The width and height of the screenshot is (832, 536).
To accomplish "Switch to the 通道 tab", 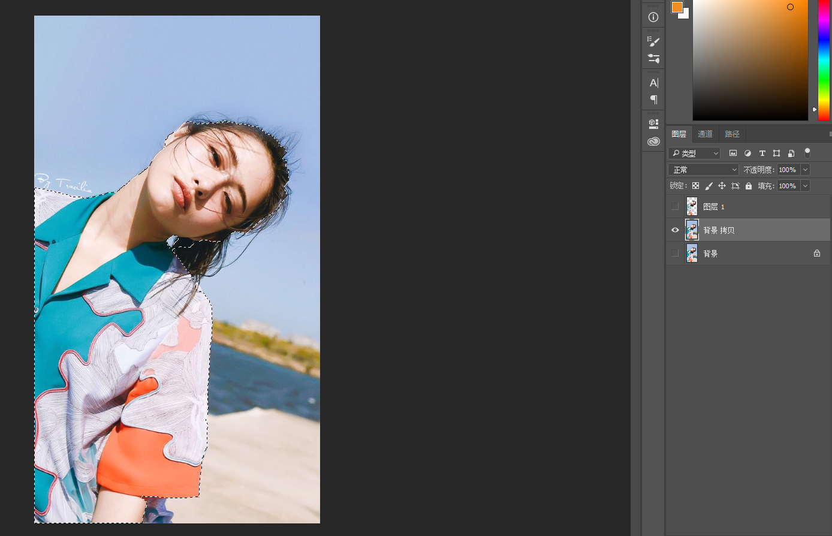I will (705, 134).
